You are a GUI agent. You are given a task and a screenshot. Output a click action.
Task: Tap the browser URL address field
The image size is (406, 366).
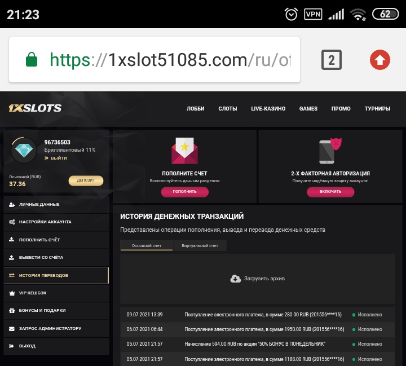pos(155,60)
